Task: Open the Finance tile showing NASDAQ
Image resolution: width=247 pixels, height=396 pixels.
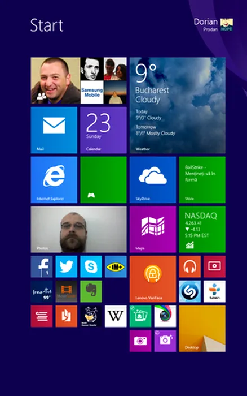Action: click(x=202, y=229)
